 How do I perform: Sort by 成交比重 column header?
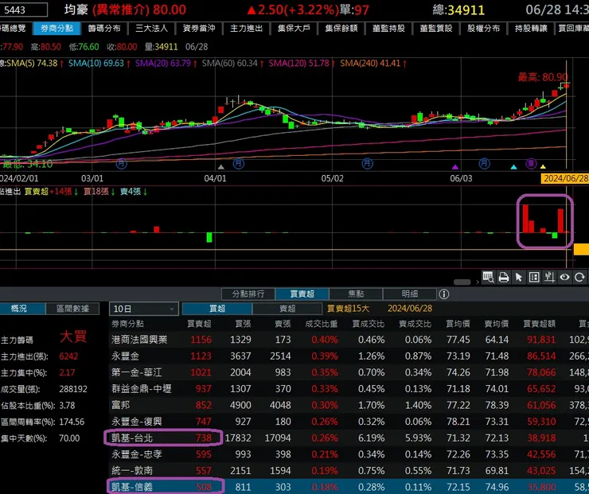coord(322,324)
